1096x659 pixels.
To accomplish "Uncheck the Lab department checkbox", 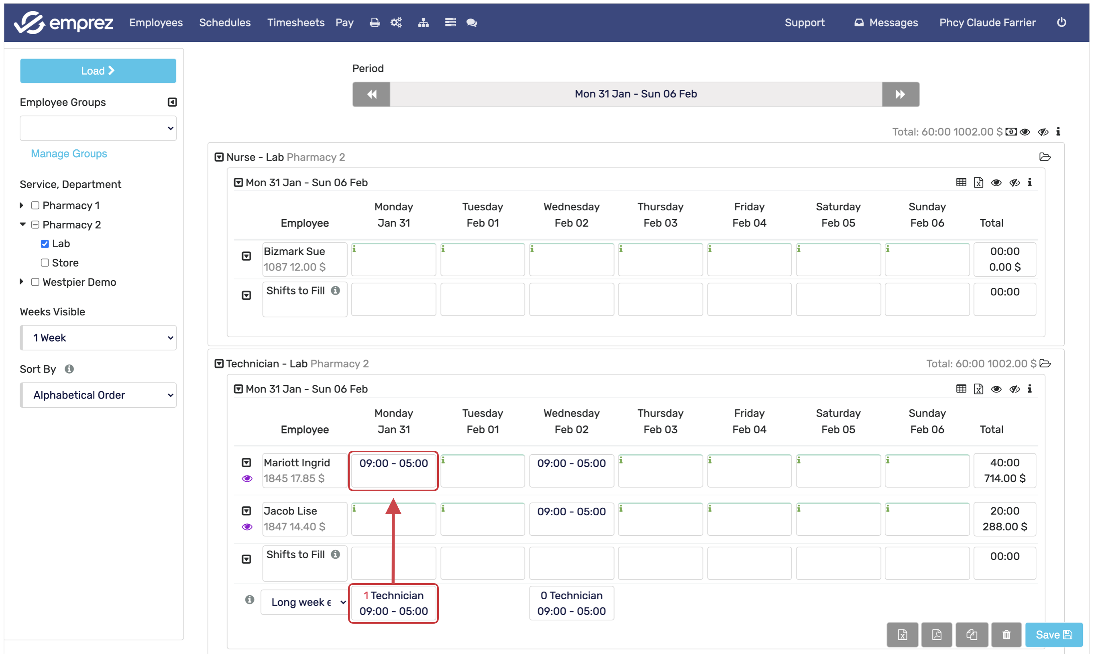I will [45, 244].
